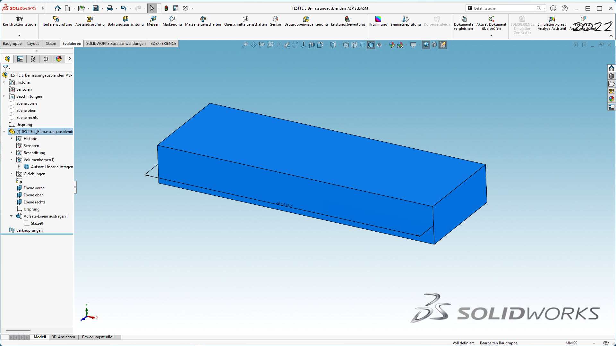Run Leistungsbewertung
Viewport: 616px width, 346px height.
pyautogui.click(x=348, y=21)
